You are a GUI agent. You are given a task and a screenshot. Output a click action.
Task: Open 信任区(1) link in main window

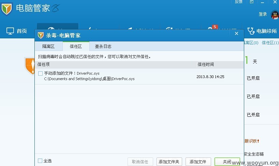pyautogui.click(x=270, y=43)
